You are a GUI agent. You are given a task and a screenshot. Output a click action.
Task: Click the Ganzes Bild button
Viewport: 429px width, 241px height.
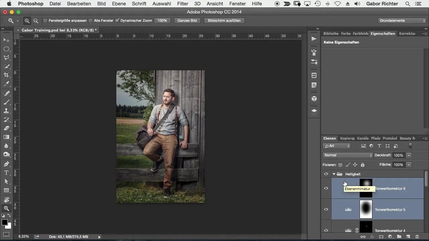(x=187, y=20)
